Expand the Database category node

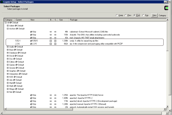click(8, 53)
